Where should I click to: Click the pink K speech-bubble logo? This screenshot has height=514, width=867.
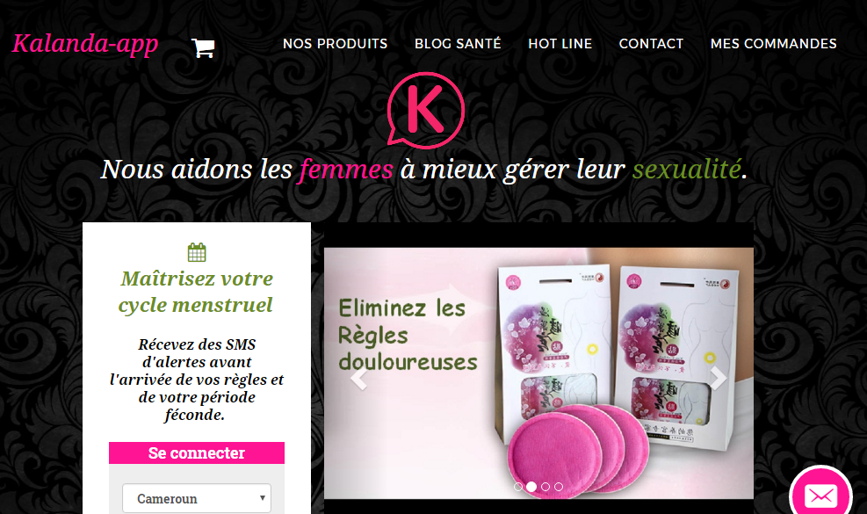[x=426, y=110]
